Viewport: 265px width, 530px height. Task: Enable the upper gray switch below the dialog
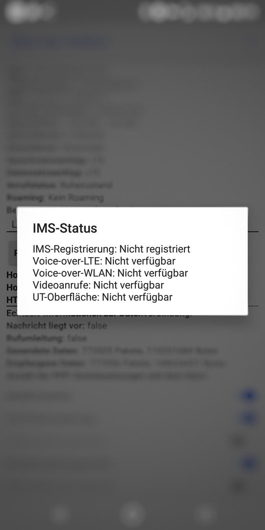point(239,441)
